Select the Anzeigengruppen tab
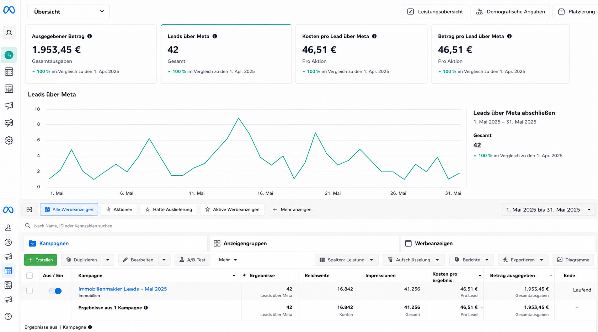 304,243
